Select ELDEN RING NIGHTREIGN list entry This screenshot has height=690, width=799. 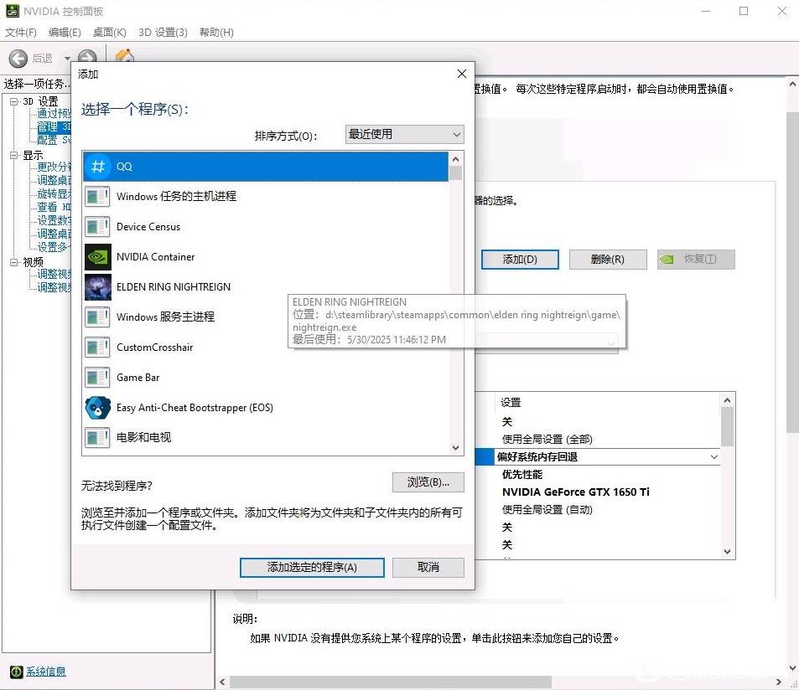(266, 287)
